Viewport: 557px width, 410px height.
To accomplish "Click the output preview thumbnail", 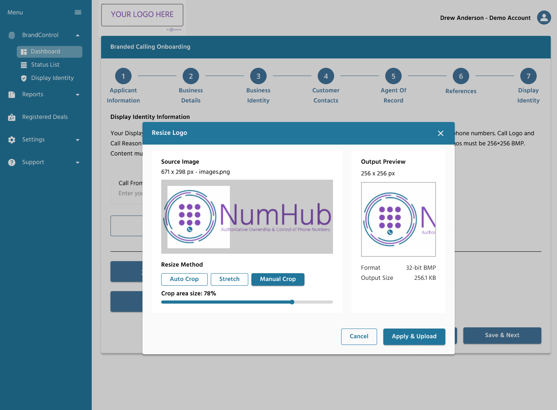I will (x=399, y=219).
